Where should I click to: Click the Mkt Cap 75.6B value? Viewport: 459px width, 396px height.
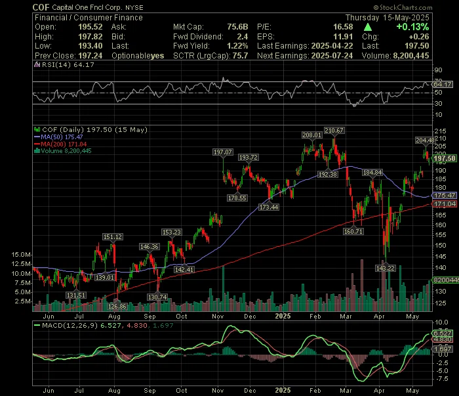click(x=237, y=27)
